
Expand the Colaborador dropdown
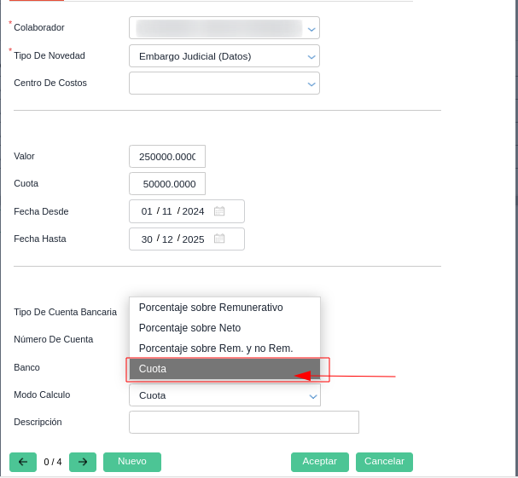click(x=311, y=28)
